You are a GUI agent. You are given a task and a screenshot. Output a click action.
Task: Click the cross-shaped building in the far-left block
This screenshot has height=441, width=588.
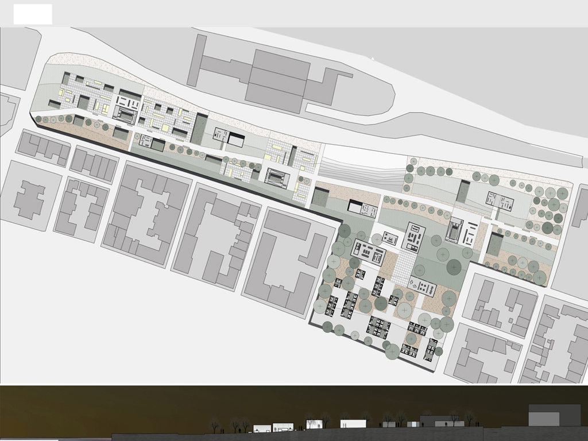[29, 198]
